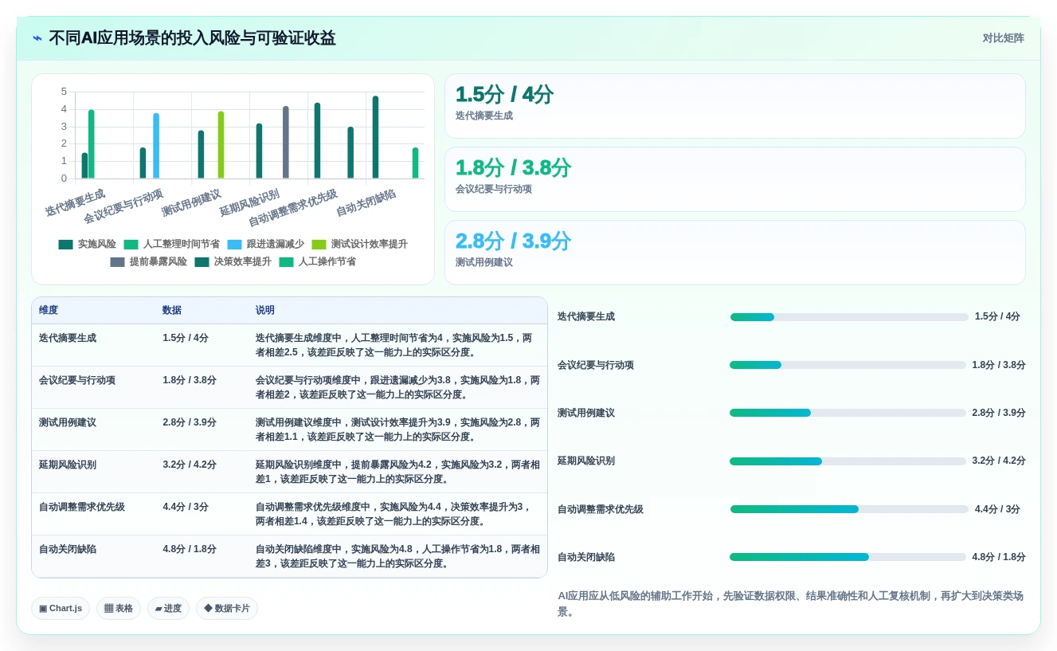The image size is (1057, 651).
Task: Toggle the 实施风险 legend entry
Action: tap(88, 245)
